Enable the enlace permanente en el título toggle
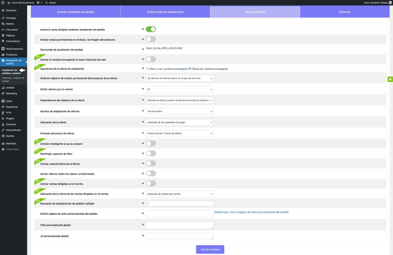The width and height of the screenshot is (393, 255). (x=151, y=39)
